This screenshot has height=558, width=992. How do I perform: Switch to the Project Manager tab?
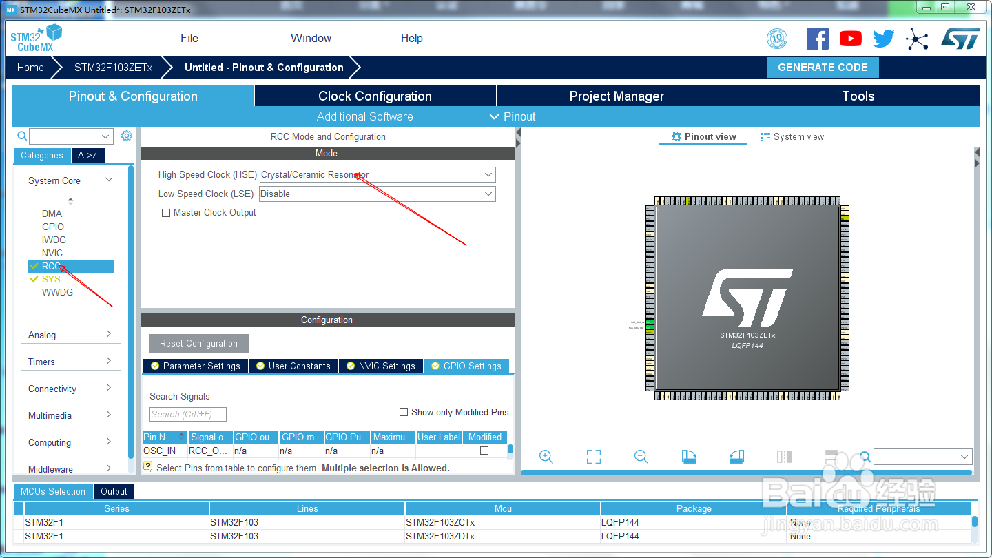tap(617, 96)
